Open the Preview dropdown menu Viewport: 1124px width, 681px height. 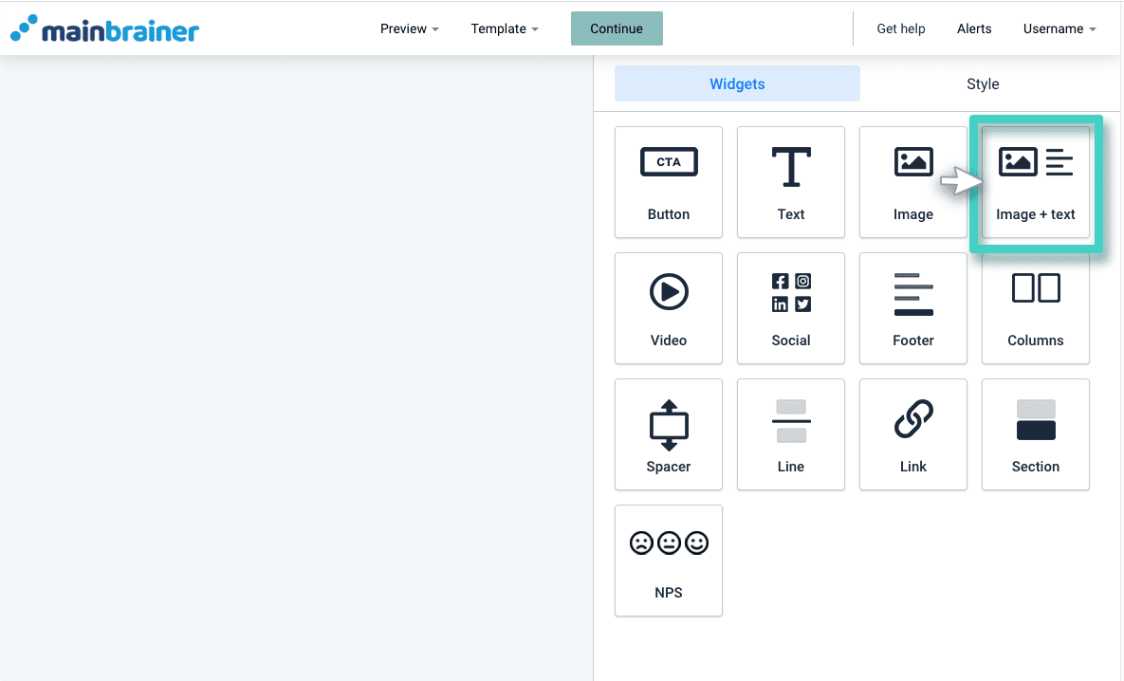(409, 29)
